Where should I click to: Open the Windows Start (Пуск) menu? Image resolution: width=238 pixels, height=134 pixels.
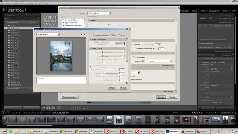[3, 131]
